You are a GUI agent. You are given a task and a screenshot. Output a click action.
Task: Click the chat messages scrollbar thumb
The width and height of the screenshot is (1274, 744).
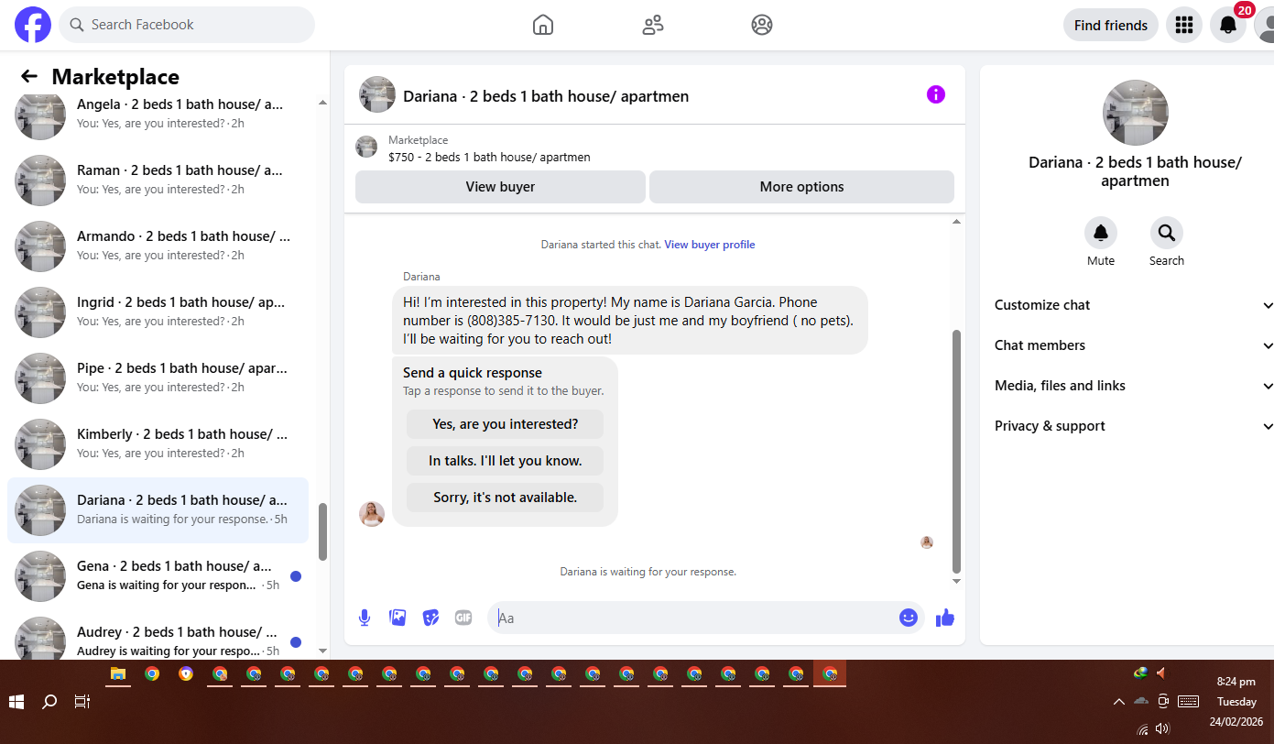pos(957,451)
